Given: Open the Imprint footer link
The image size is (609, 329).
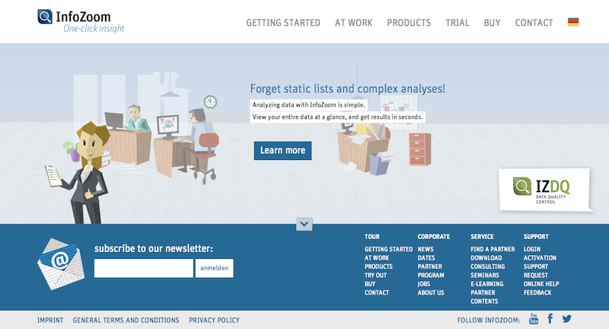Looking at the screenshot, I should click(x=50, y=321).
